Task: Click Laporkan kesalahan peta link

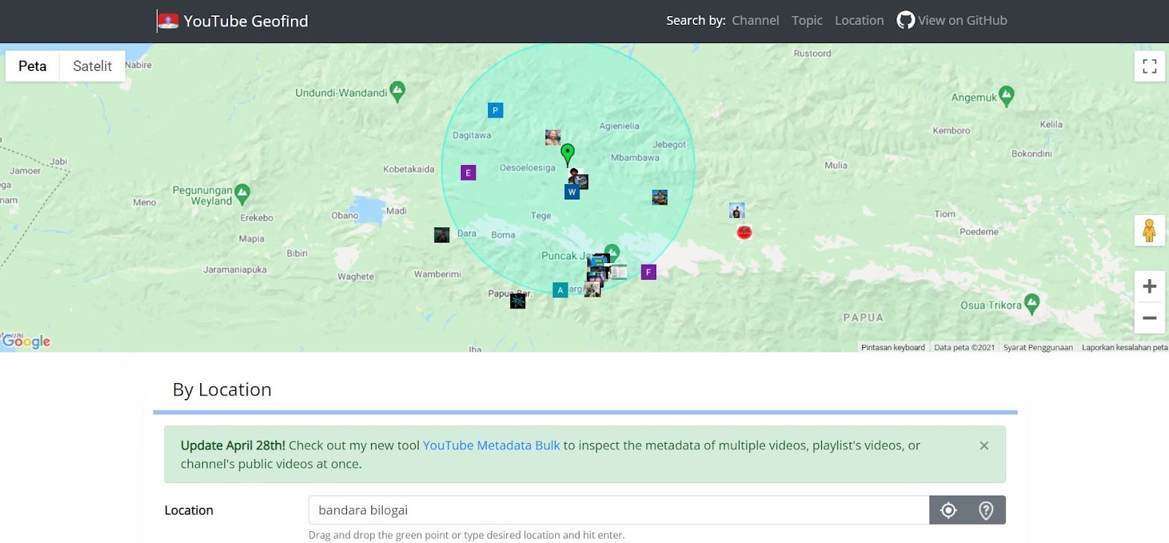Action: pos(1124,348)
